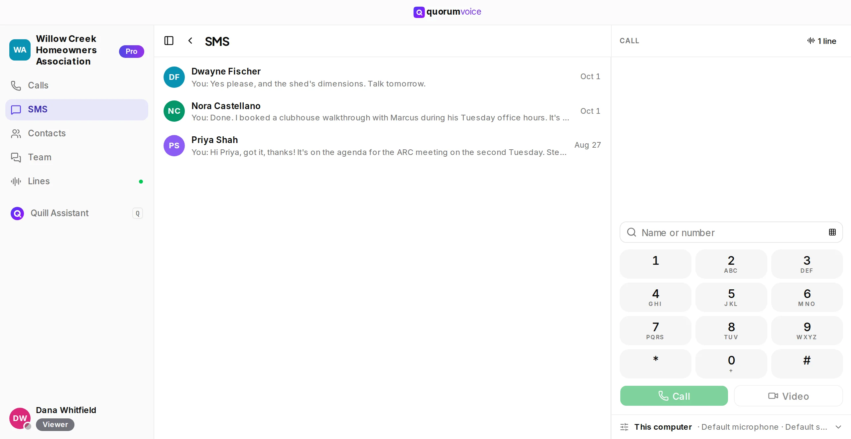Viewport: 851px width, 439px height.
Task: Go to Contacts
Action: click(77, 133)
